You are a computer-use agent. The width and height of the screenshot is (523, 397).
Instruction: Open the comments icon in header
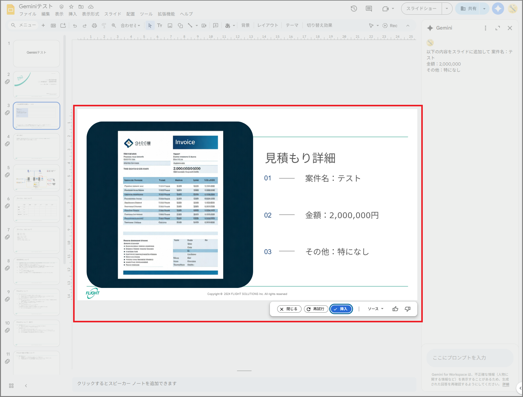pos(369,9)
